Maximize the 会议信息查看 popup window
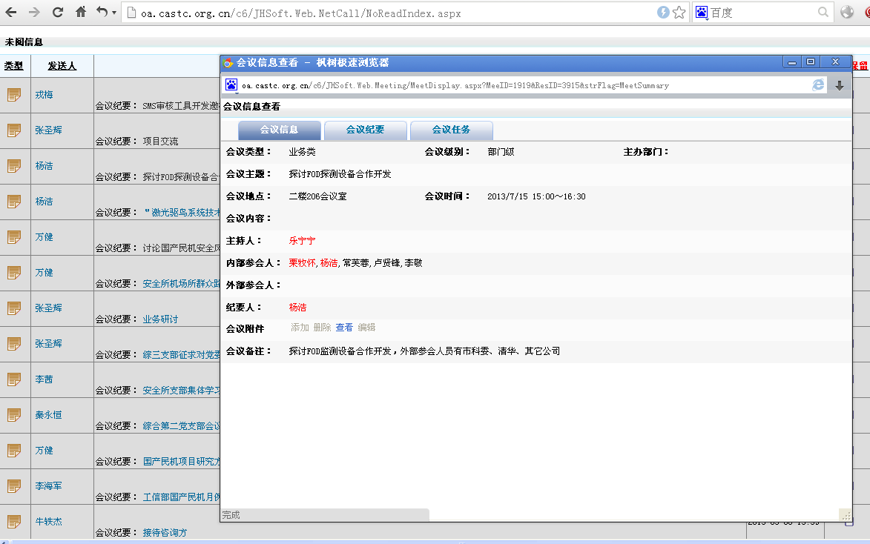Viewport: 870px width, 544px height. [811, 62]
